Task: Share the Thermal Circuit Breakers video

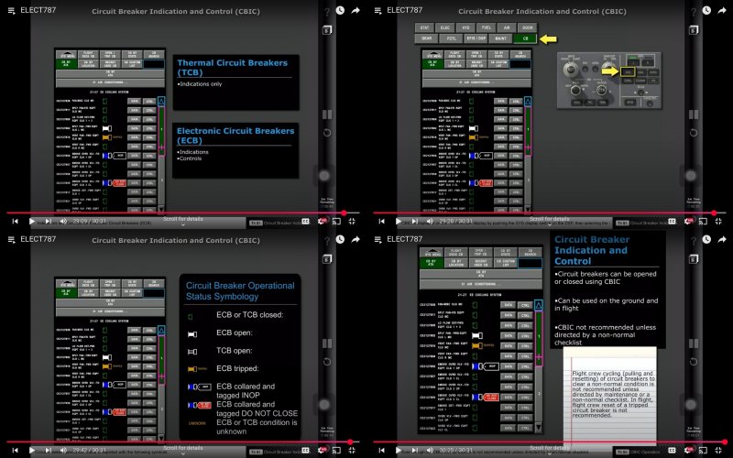Action: click(355, 10)
